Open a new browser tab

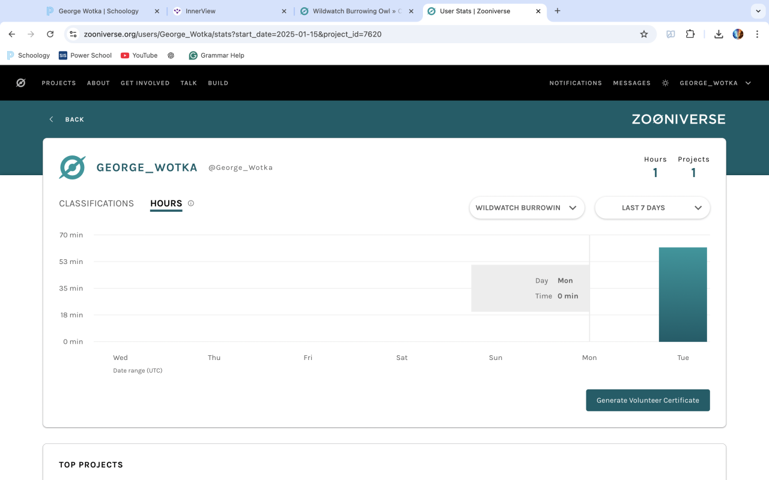pos(558,11)
